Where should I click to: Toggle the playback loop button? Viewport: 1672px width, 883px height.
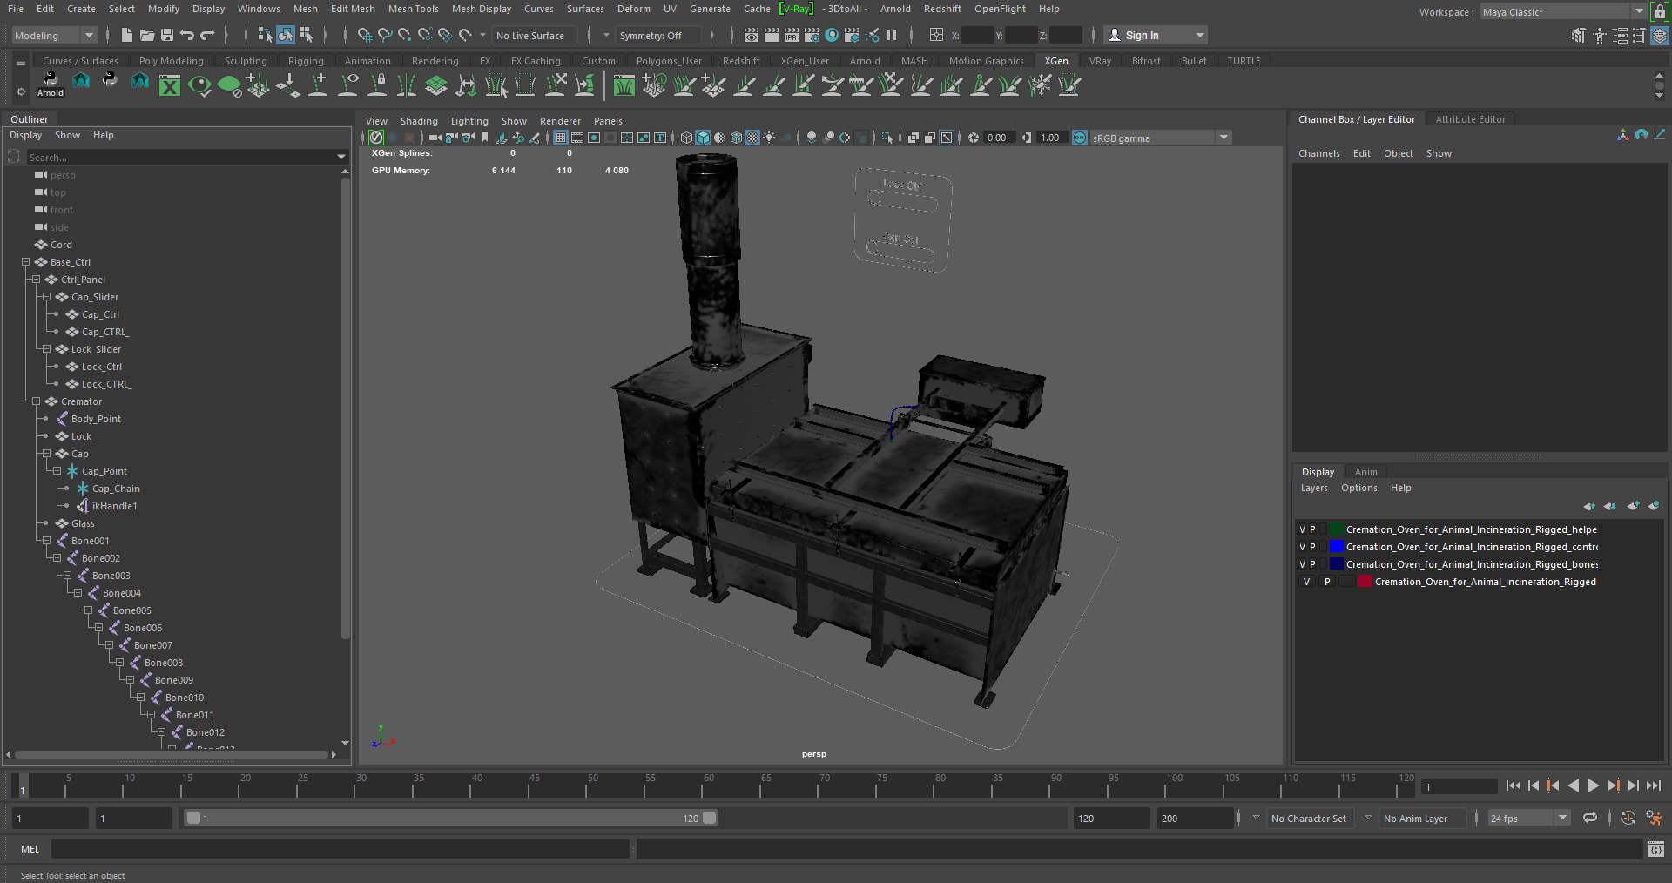1590,818
